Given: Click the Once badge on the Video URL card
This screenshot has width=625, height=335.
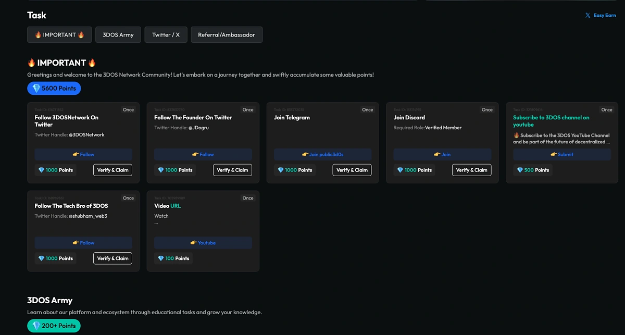Looking at the screenshot, I should coord(248,198).
